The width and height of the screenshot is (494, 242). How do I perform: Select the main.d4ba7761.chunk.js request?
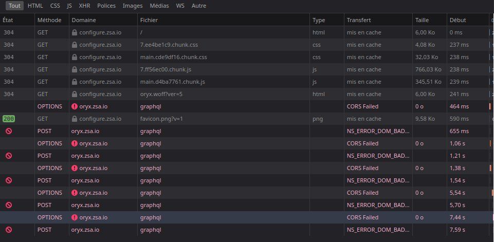pos(172,82)
